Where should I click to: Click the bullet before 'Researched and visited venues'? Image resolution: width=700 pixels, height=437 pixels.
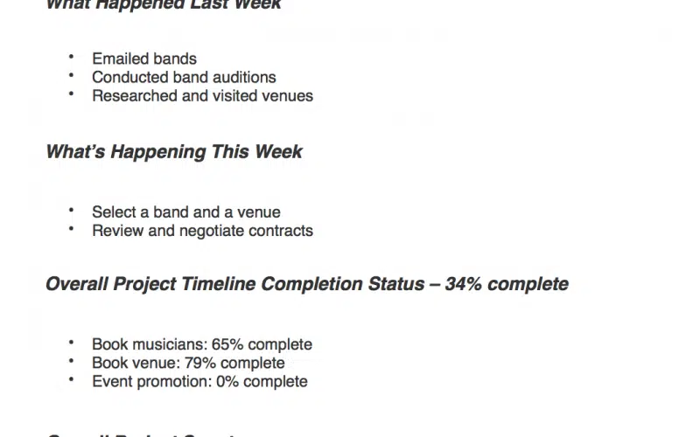coord(71,95)
